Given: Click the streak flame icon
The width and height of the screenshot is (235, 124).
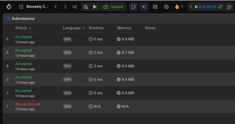Looking at the screenshot, I should point(177,7).
